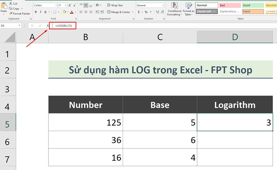Image resolution: width=277 pixels, height=170 pixels.
Task: Increase decimal places
Action: [x=158, y=12]
